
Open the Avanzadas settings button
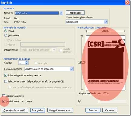point(37,110)
